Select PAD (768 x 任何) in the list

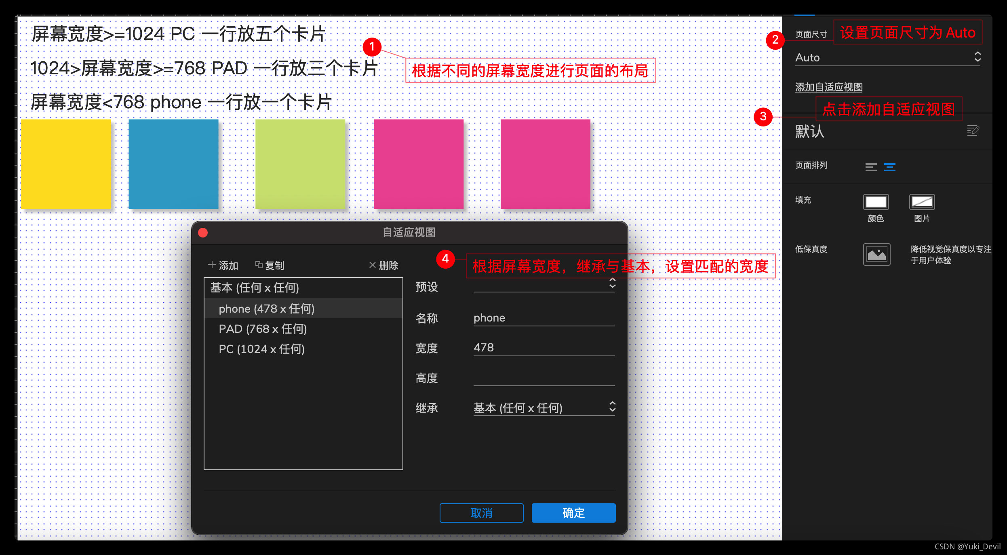[263, 329]
